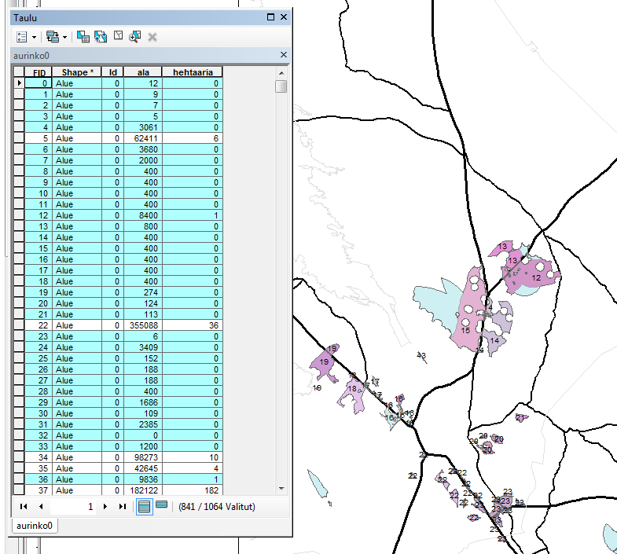The image size is (617, 554).
Task: Click the table scrollbar up arrow
Action: pos(281,73)
